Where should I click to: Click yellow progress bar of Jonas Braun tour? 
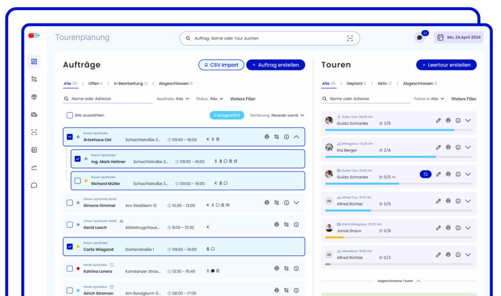click(x=334, y=237)
